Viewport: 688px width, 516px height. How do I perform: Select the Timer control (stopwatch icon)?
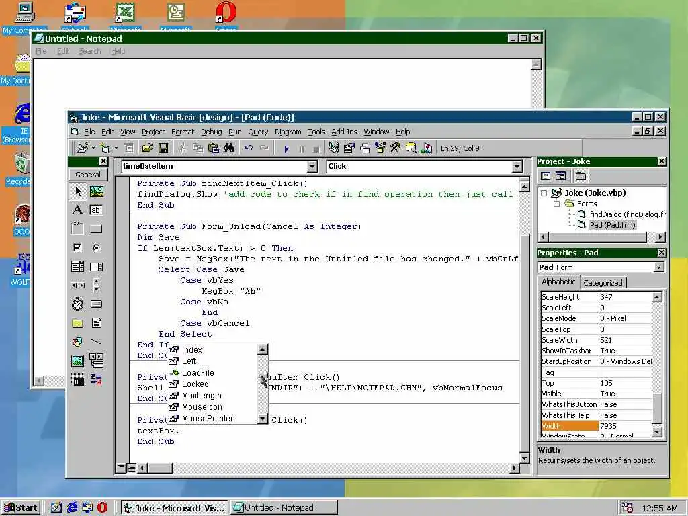click(x=78, y=304)
